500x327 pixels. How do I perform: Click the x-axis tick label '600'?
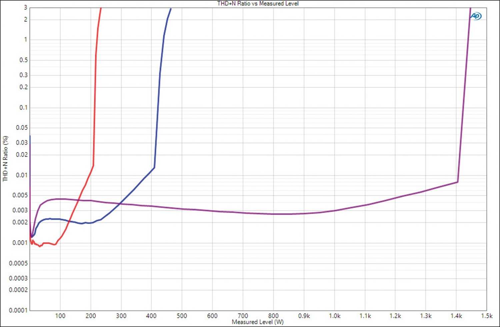pyautogui.click(x=212, y=316)
